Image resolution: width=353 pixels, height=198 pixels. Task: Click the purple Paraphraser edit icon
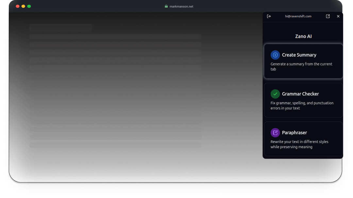pyautogui.click(x=275, y=133)
